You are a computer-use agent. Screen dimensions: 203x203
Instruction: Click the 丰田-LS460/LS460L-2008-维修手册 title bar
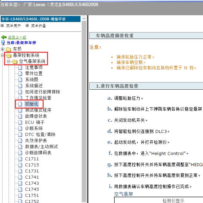(41, 19)
